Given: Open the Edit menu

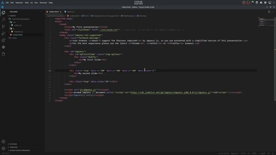Looking at the screenshot, I should click(12, 3).
